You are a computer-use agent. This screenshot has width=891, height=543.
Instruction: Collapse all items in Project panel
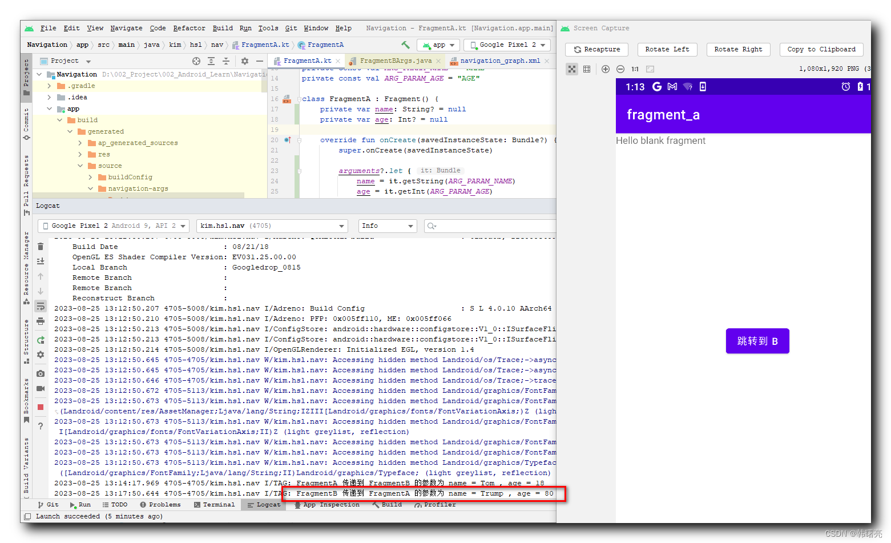pos(226,61)
